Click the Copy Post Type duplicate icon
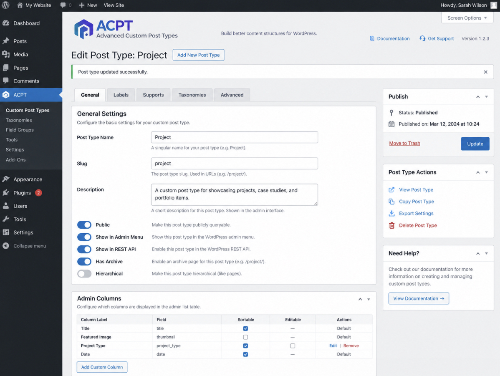This screenshot has height=376, width=500. (x=391, y=201)
